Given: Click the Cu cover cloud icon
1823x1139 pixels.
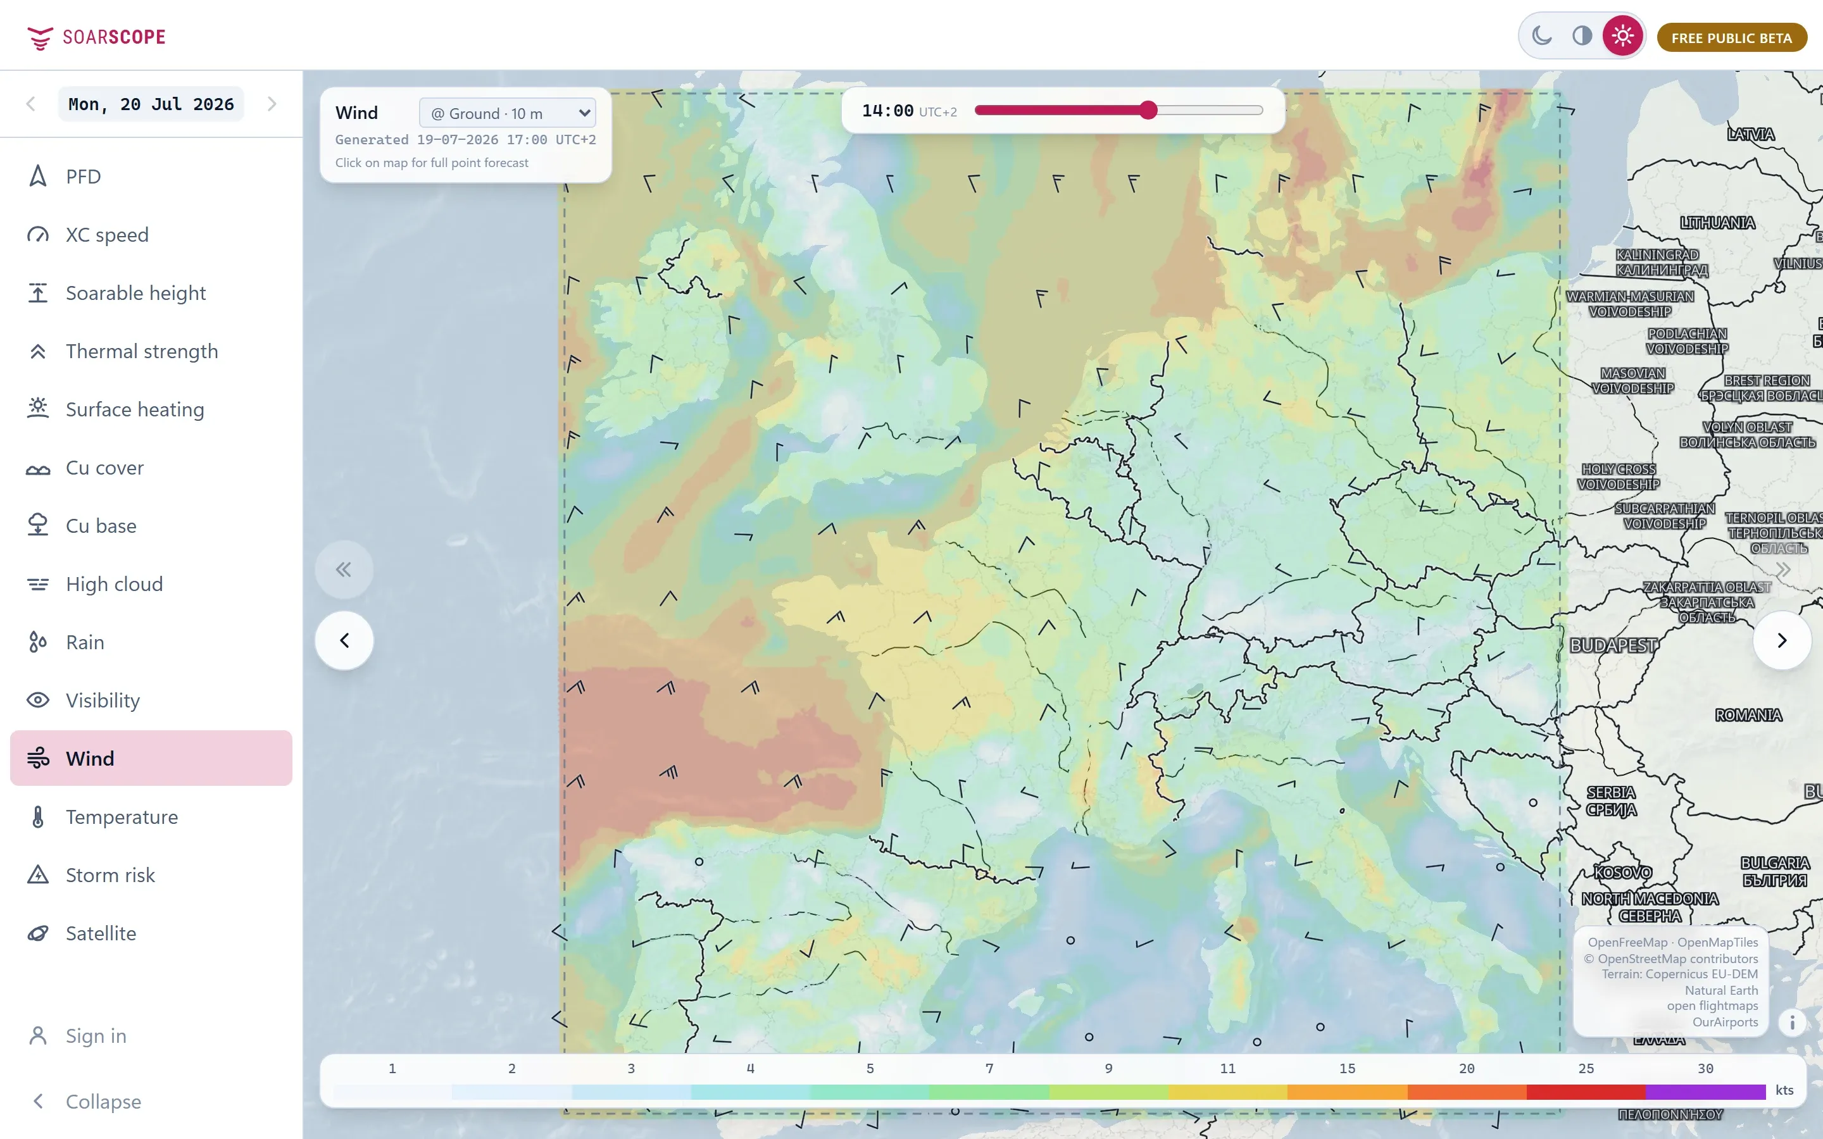Looking at the screenshot, I should click(38, 468).
